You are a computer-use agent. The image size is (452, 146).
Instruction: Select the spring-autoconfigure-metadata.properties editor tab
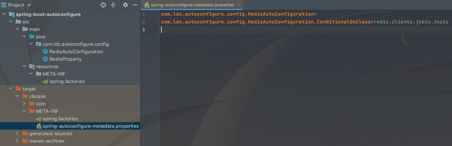point(192,5)
